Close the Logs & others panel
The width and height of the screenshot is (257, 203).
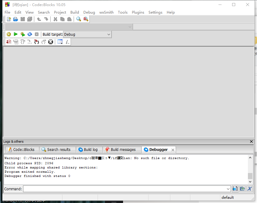coord(251,141)
